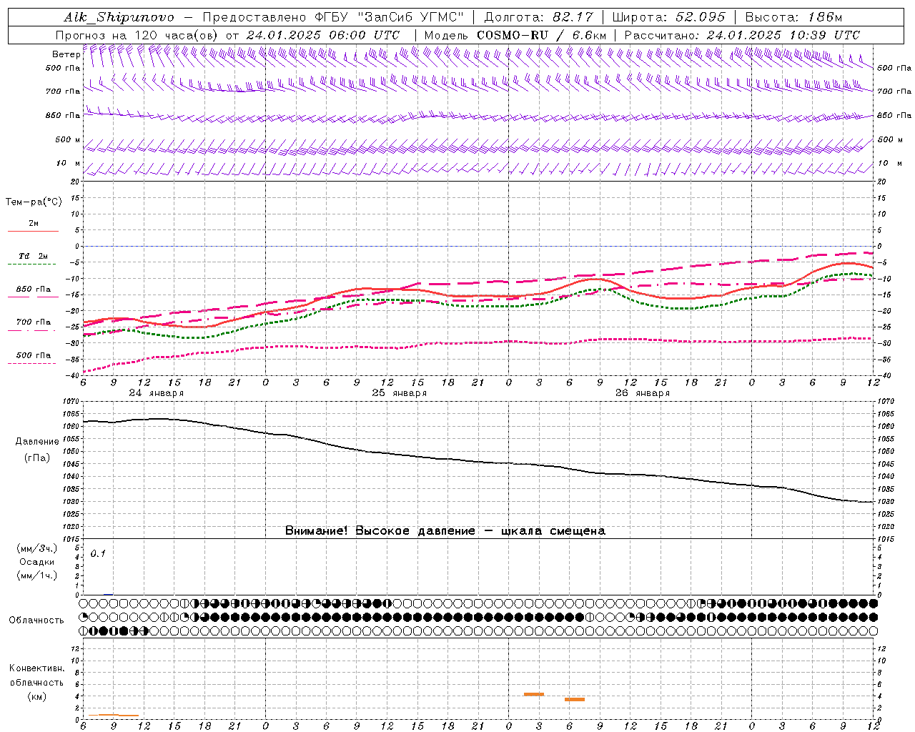Screen dimensions: 915x732
Task: Click the solid line sample under 2м legend
Action: [33, 232]
